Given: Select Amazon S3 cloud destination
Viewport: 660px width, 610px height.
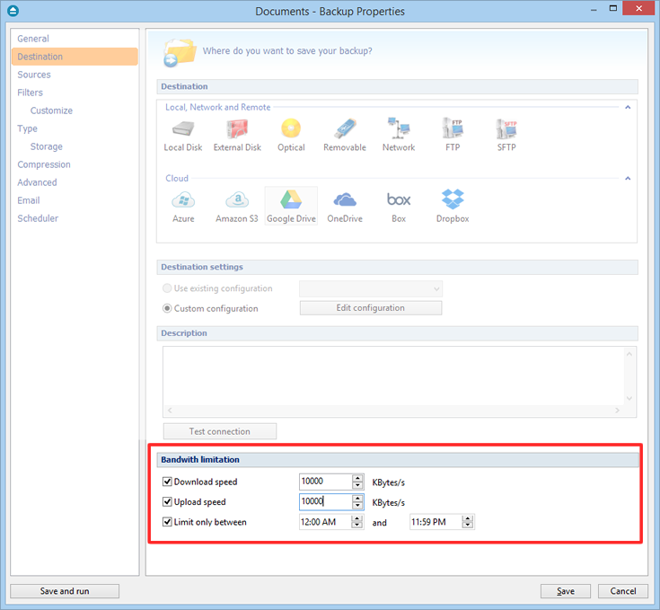Looking at the screenshot, I should coord(237,207).
